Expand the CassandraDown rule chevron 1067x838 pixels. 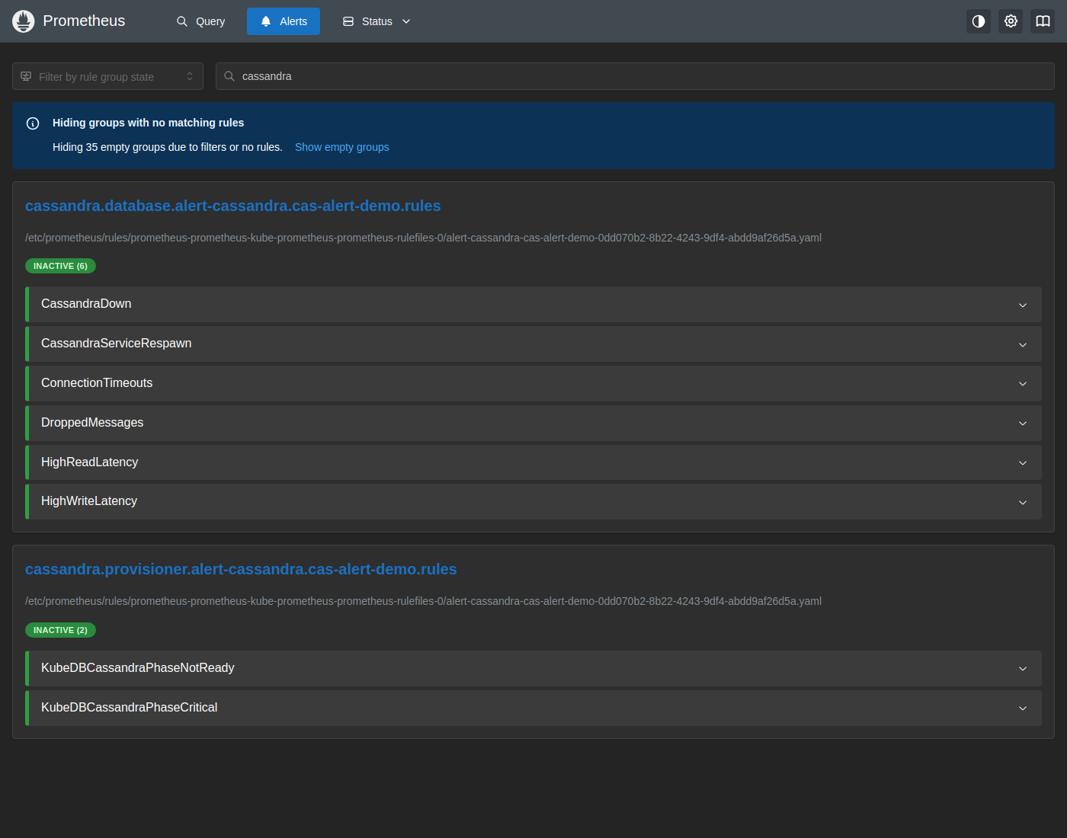[1023, 305]
